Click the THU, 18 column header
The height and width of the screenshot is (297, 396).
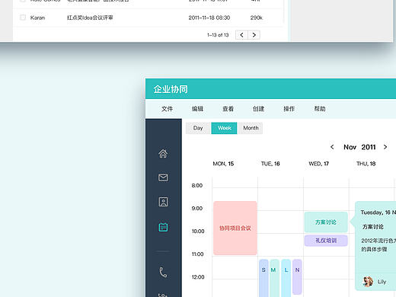(366, 164)
